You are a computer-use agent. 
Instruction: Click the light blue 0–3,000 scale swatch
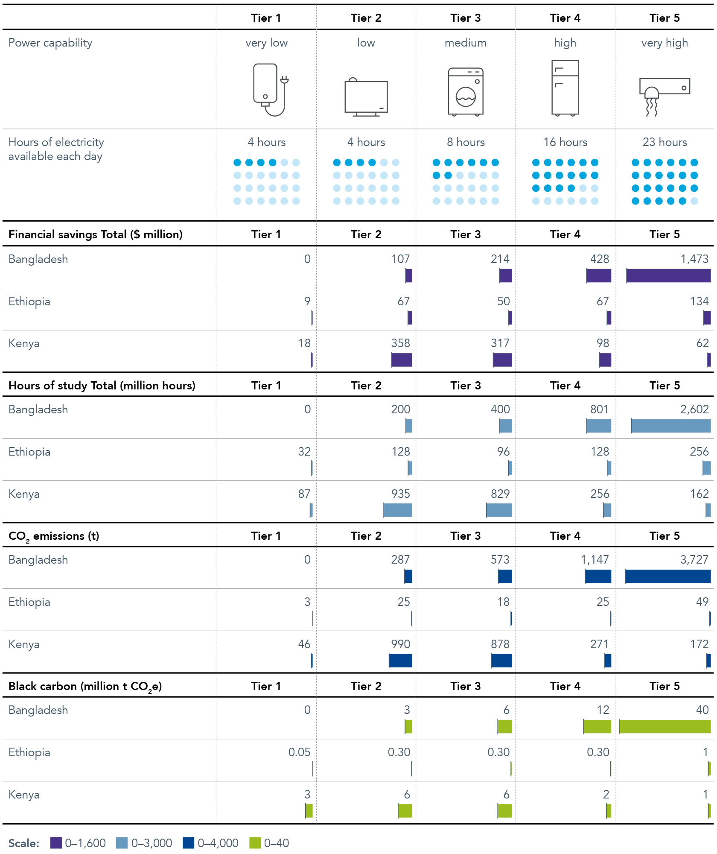coord(122,843)
